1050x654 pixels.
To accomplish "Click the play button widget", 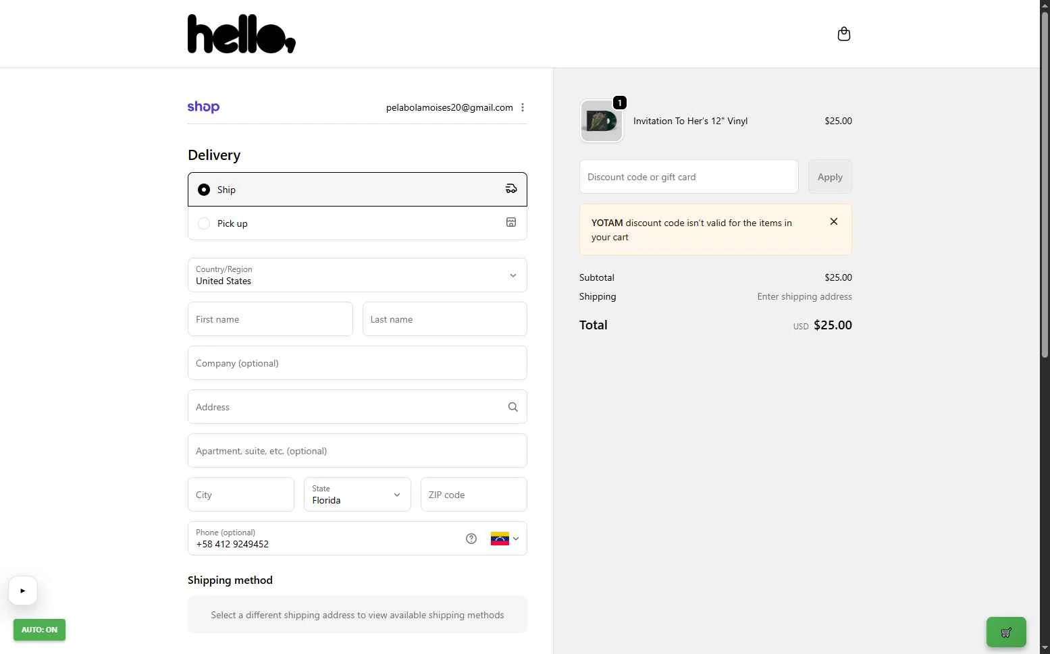I will point(23,591).
